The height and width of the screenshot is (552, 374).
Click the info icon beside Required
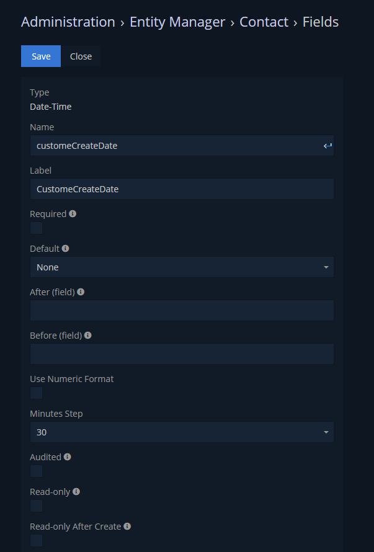(x=73, y=214)
